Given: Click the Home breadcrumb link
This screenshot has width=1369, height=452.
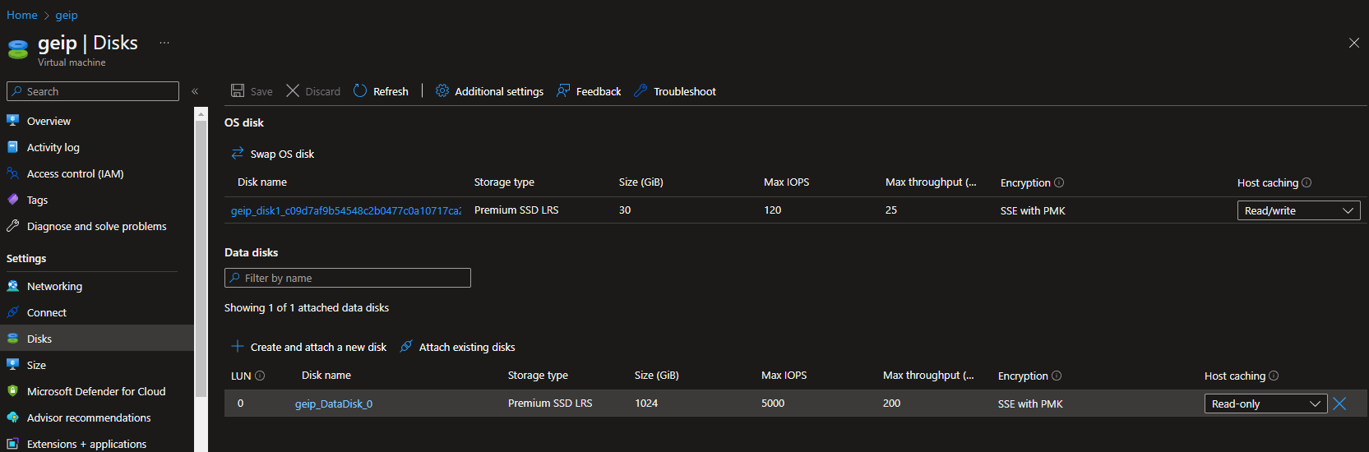Looking at the screenshot, I should [22, 15].
